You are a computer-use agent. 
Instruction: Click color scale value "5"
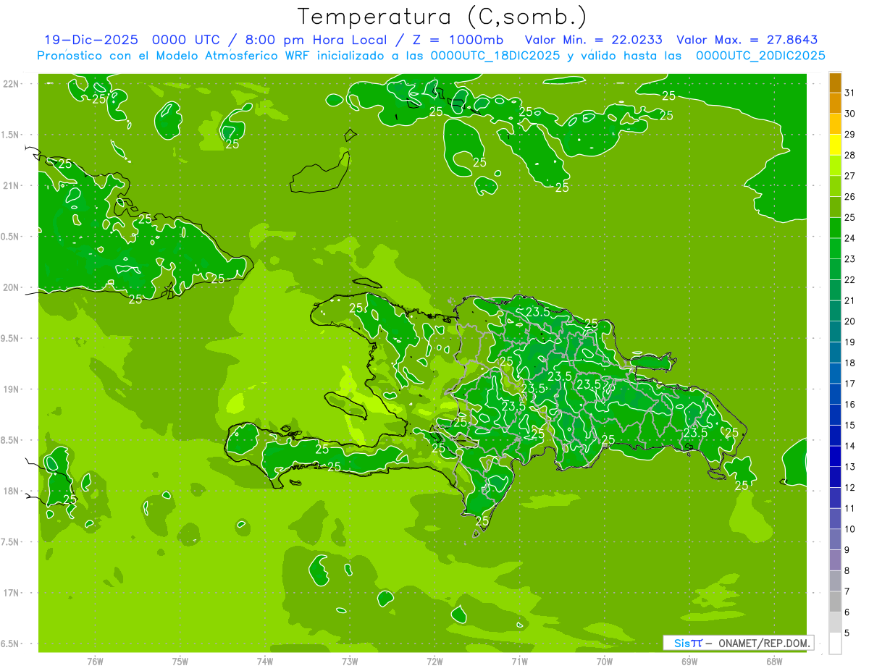pos(847,633)
